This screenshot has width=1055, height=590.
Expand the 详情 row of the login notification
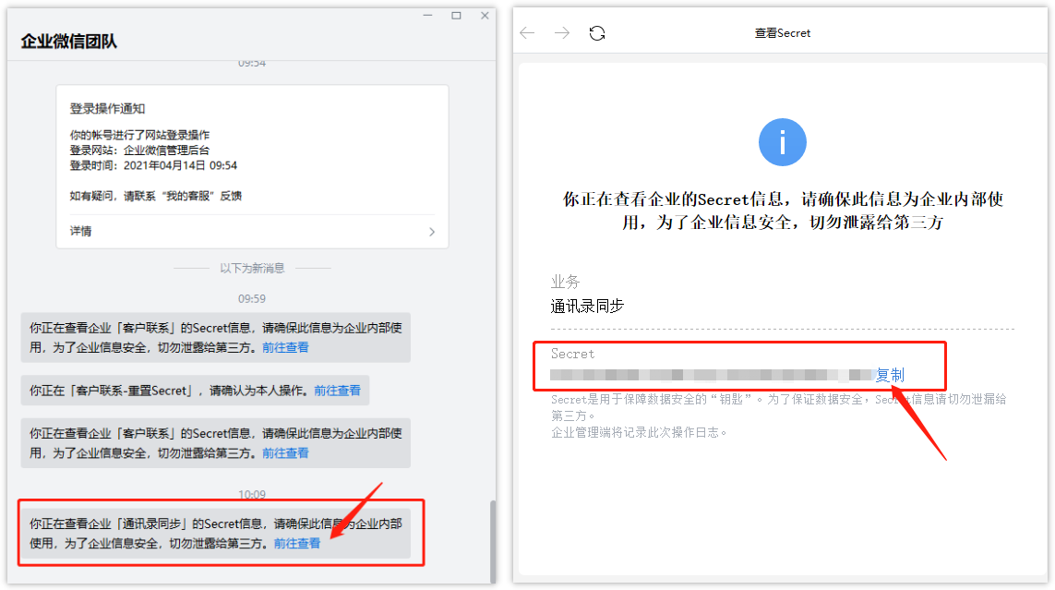(x=252, y=232)
